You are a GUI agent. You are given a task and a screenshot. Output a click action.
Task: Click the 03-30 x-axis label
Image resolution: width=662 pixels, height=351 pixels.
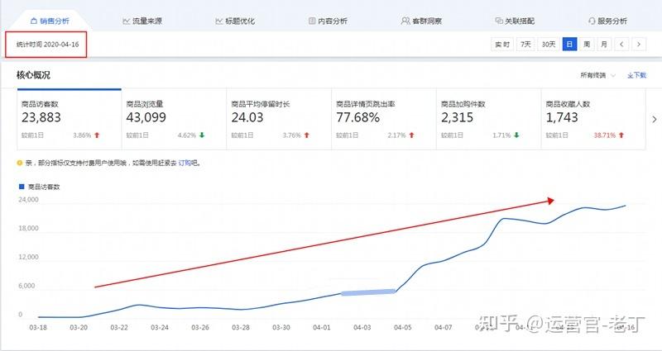[x=281, y=327]
